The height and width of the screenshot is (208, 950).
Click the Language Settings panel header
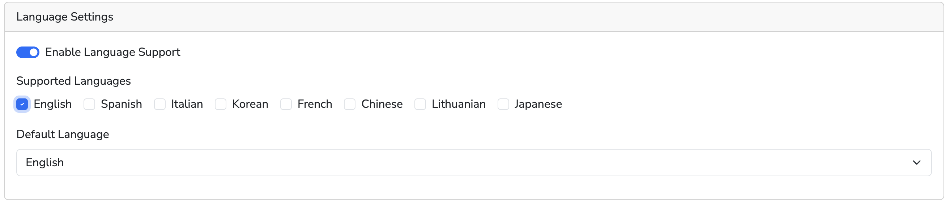(64, 17)
